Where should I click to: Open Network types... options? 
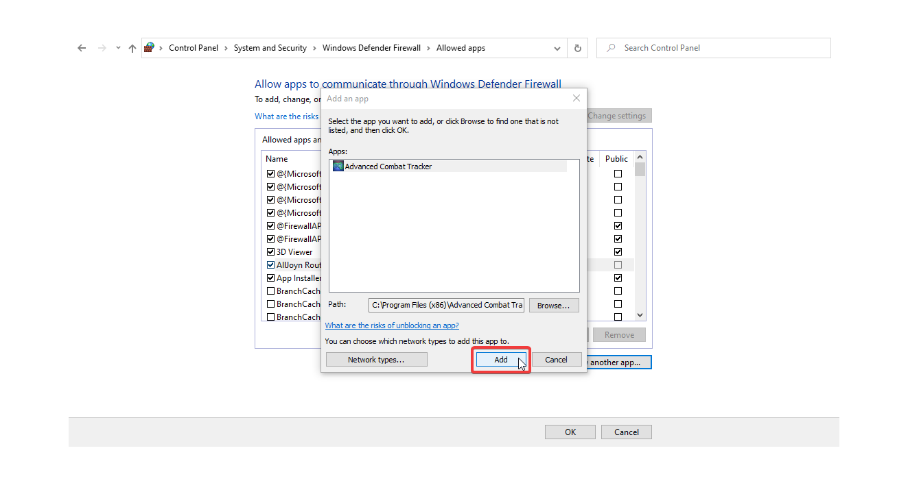376,360
